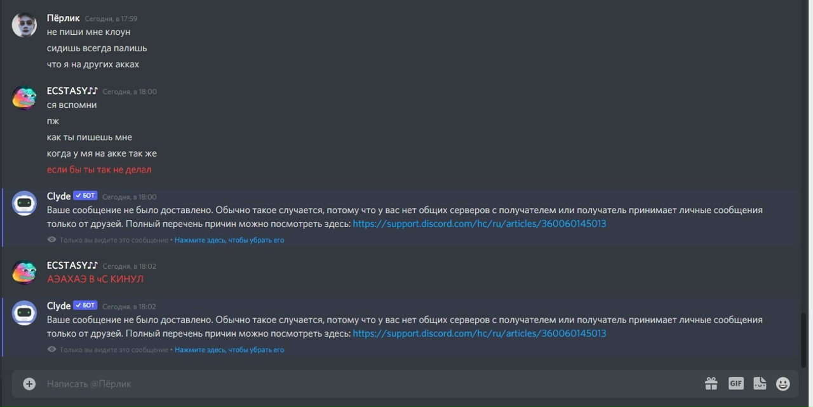Click the Clyde username on the 18:02 message

(x=58, y=306)
